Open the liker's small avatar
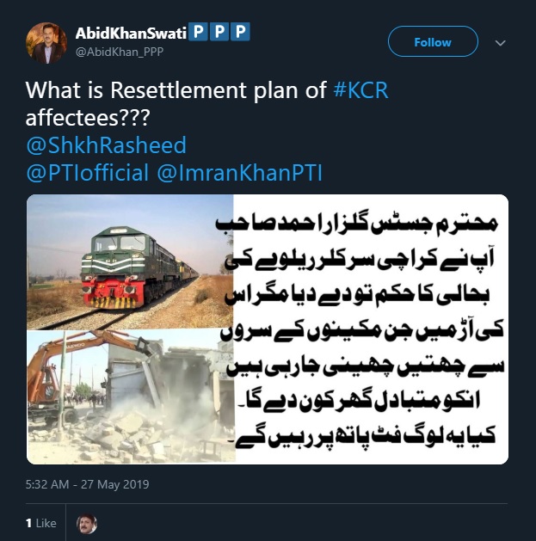Screen dimensions: 536x541 87,524
